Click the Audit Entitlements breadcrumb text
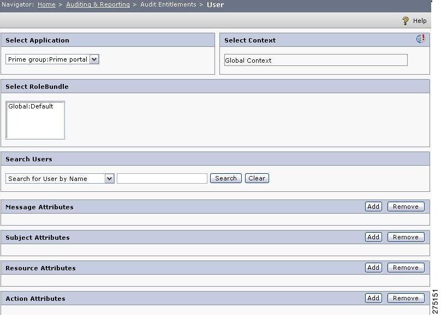Viewport: 441px width, 315px height. coord(168,4)
